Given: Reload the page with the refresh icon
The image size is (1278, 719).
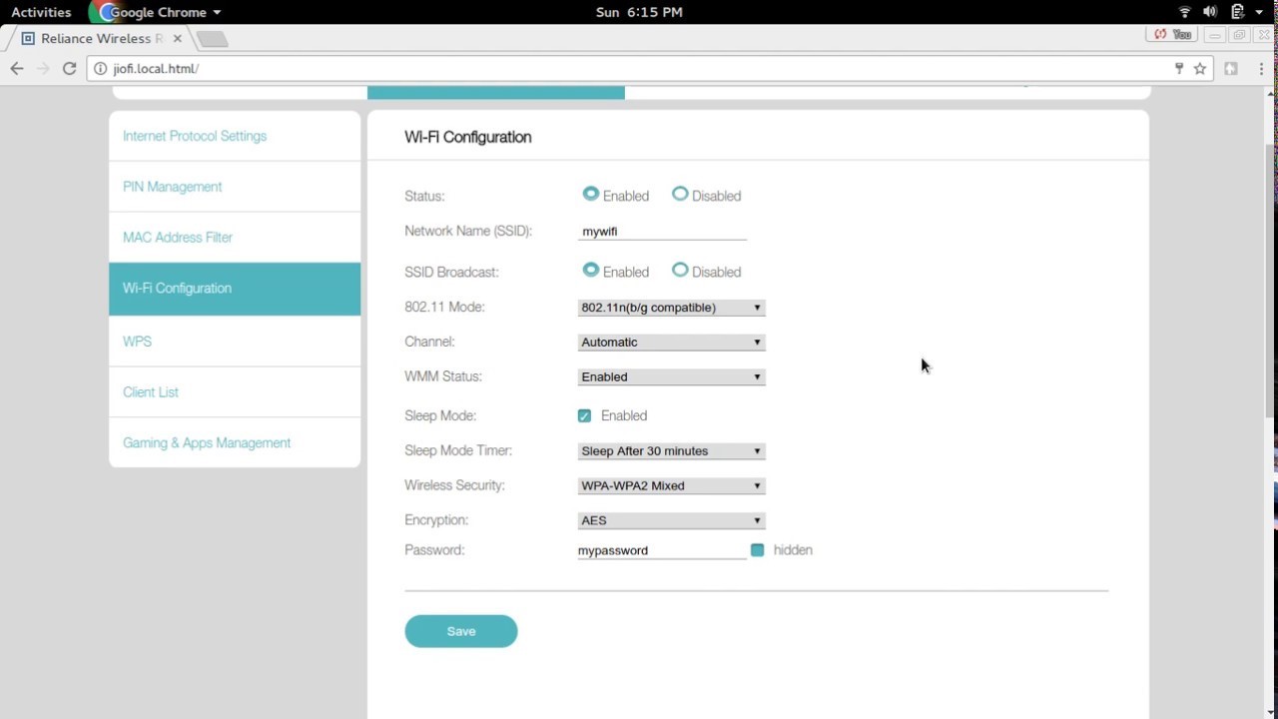Looking at the screenshot, I should [x=69, y=69].
